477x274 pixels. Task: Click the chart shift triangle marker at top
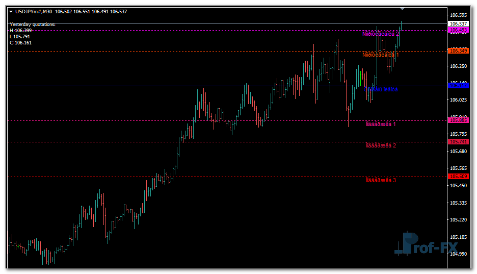(403, 9)
